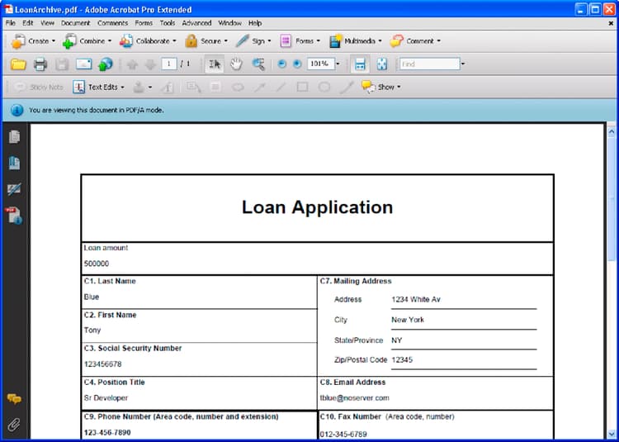
Task: Click the Open folder icon
Action: 18,64
